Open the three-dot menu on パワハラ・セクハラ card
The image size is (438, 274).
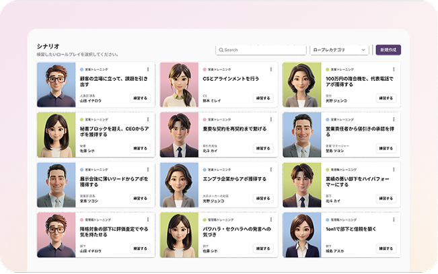click(272, 219)
